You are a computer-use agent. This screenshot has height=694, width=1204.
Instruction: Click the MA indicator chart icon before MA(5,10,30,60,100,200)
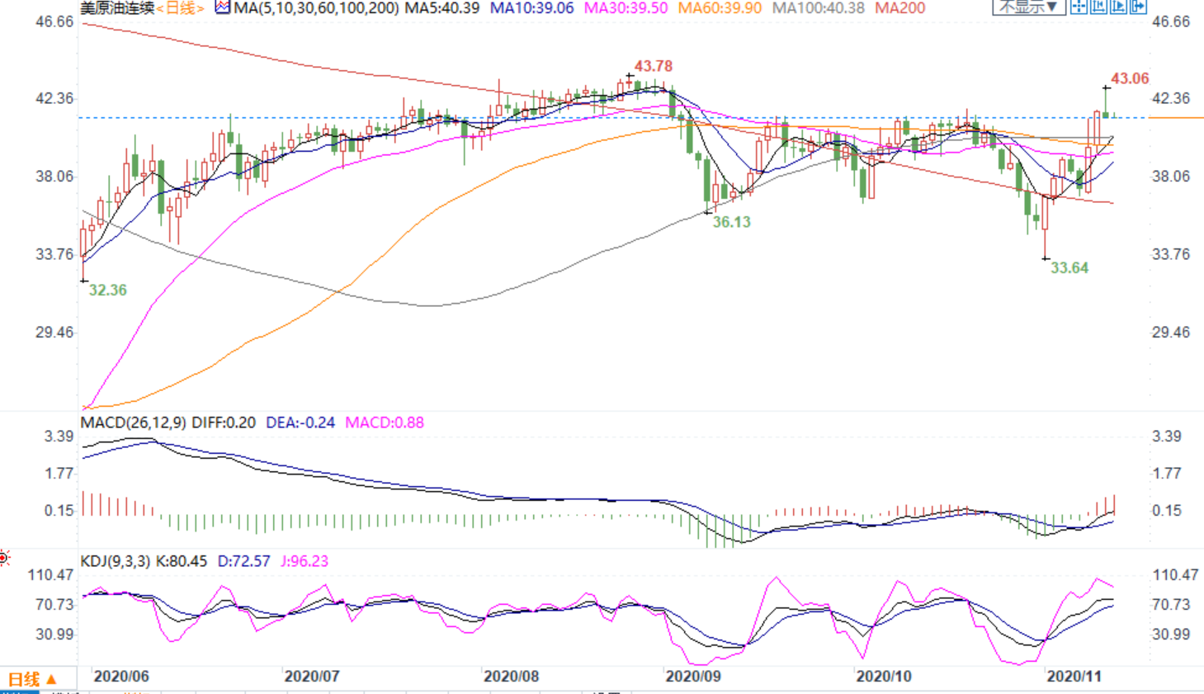pos(223,7)
